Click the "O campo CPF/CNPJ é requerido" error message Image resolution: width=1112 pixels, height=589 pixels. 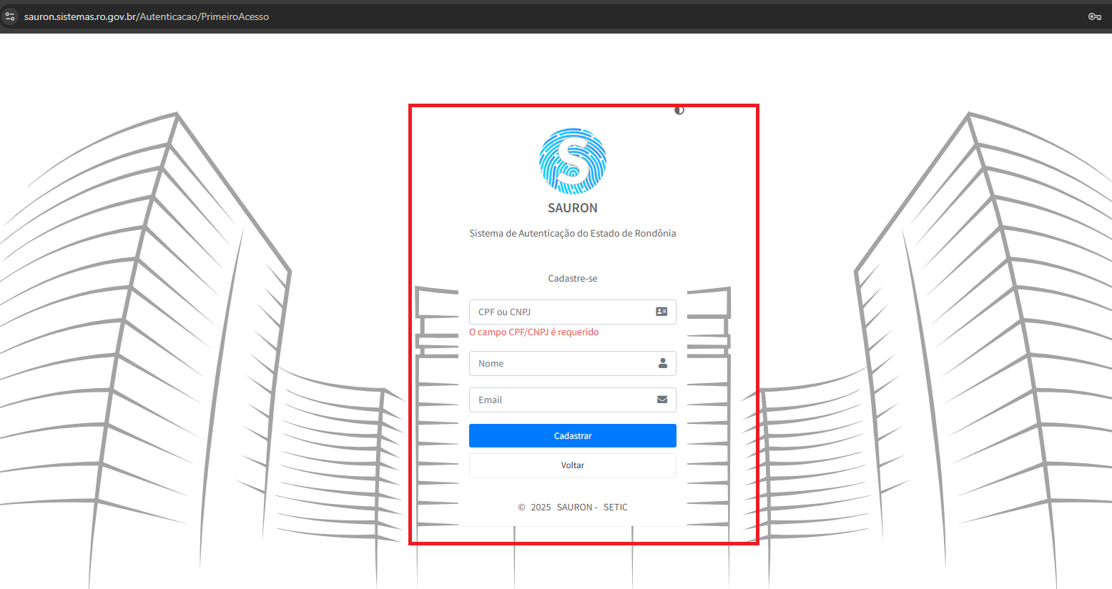point(534,332)
